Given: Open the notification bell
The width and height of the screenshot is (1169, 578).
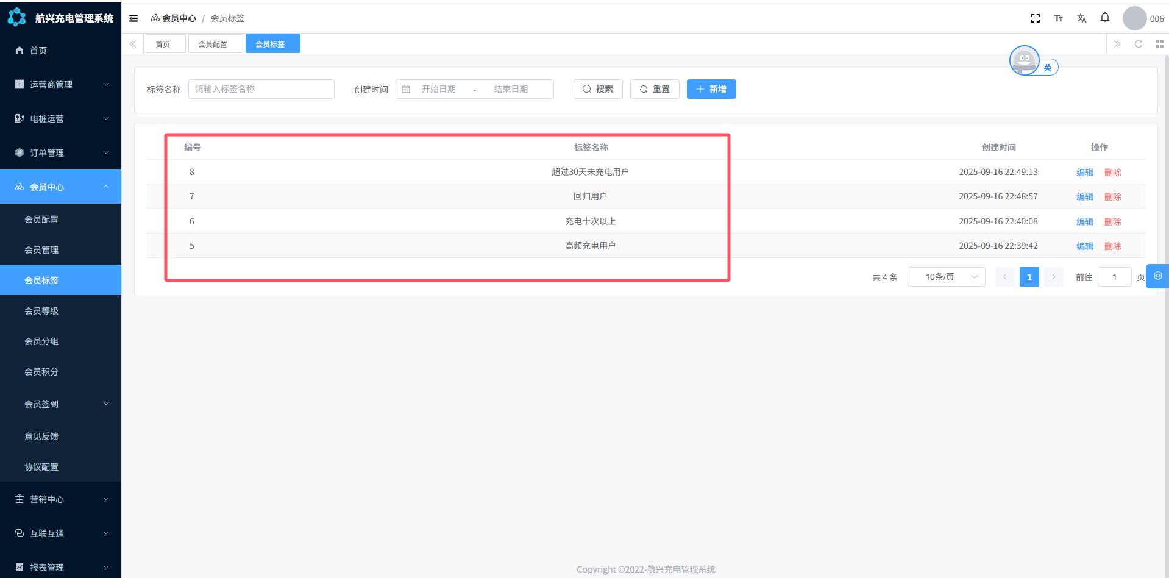Looking at the screenshot, I should coord(1104,18).
